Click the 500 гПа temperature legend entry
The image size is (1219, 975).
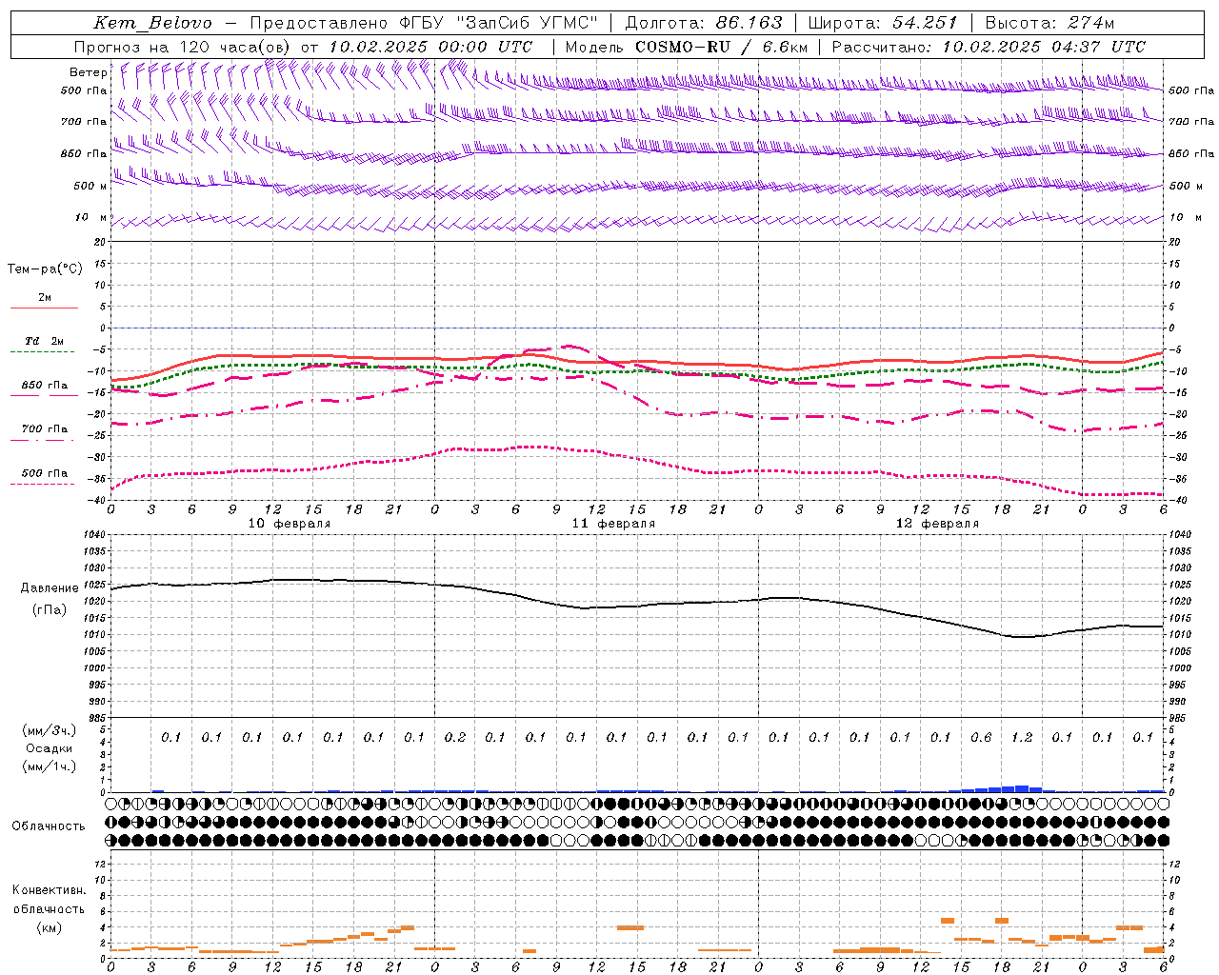(x=44, y=473)
